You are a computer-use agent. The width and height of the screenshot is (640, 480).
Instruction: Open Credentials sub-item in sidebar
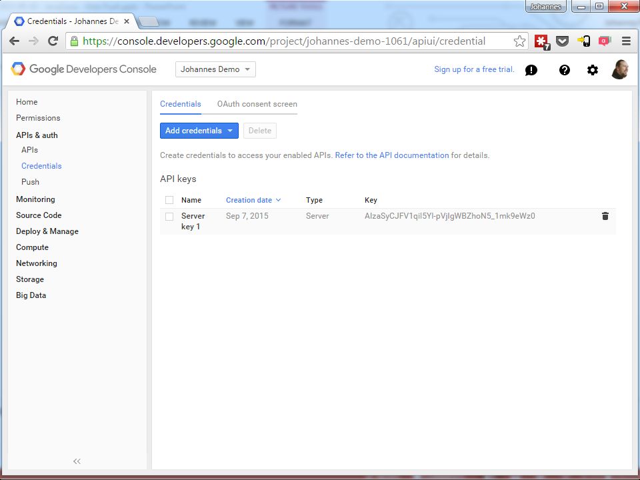click(41, 166)
